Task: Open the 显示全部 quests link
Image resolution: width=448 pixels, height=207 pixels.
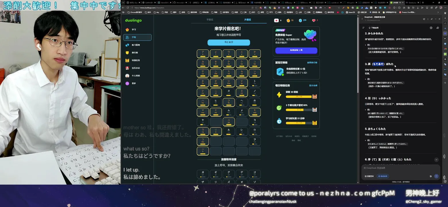Action: point(313,85)
